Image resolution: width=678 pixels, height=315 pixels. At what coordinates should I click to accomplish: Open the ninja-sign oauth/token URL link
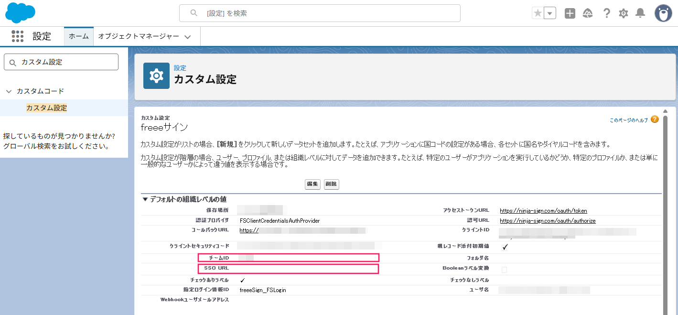543,211
